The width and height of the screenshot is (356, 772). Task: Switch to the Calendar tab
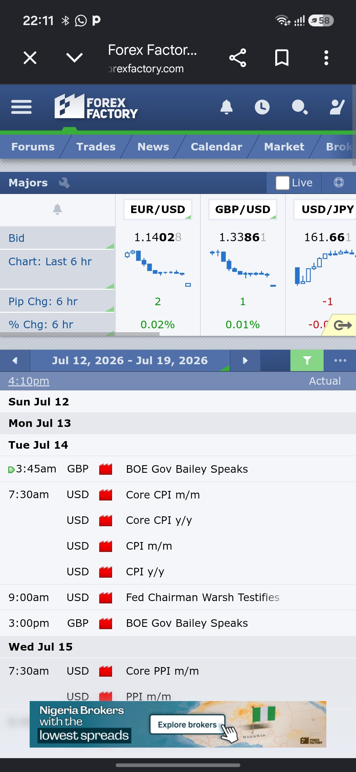[216, 146]
